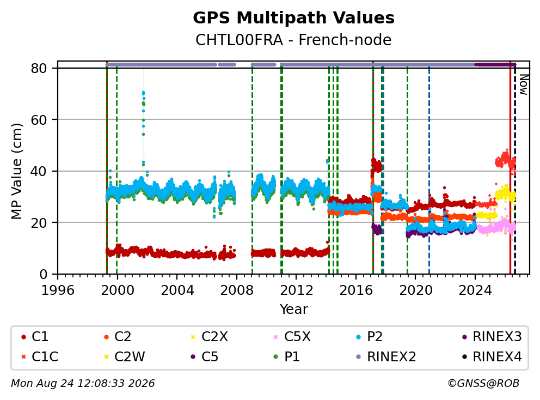Click the GPS Multipath Values title
540x400 pixels.
pos(293,17)
